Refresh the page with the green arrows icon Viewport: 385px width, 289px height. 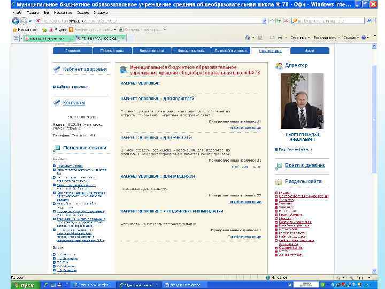point(279,21)
